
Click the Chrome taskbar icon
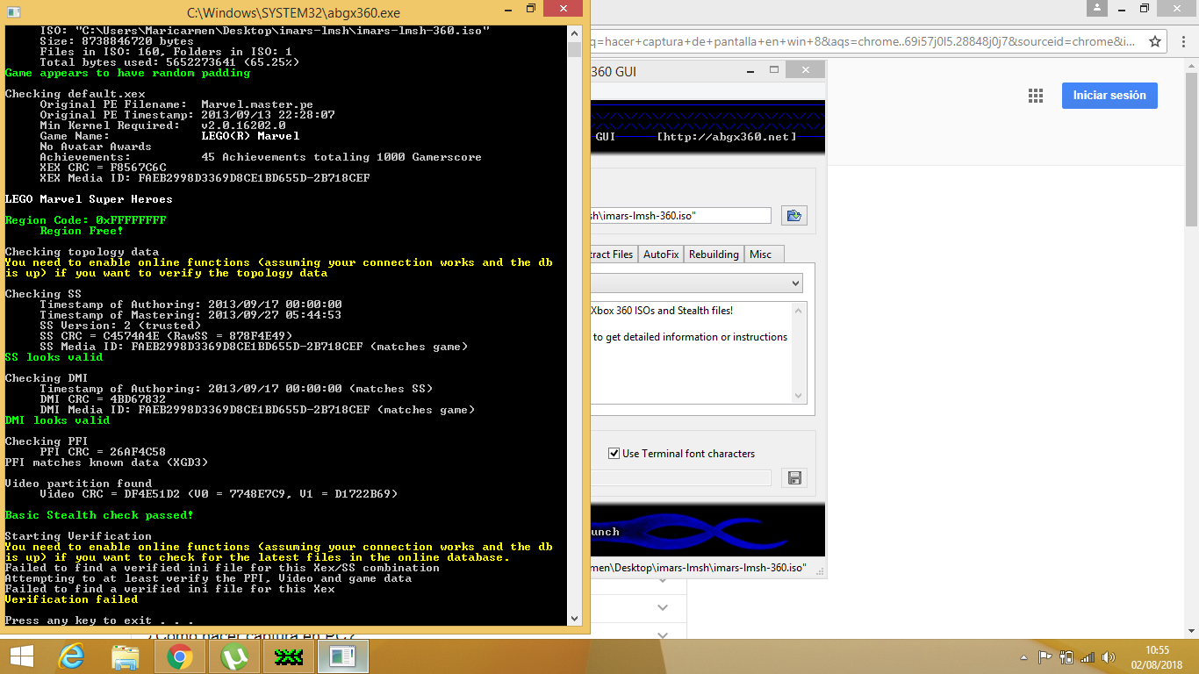pyautogui.click(x=180, y=656)
